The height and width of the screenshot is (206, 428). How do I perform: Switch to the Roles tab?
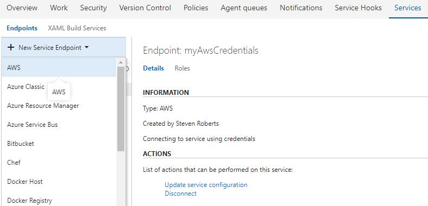[182, 68]
